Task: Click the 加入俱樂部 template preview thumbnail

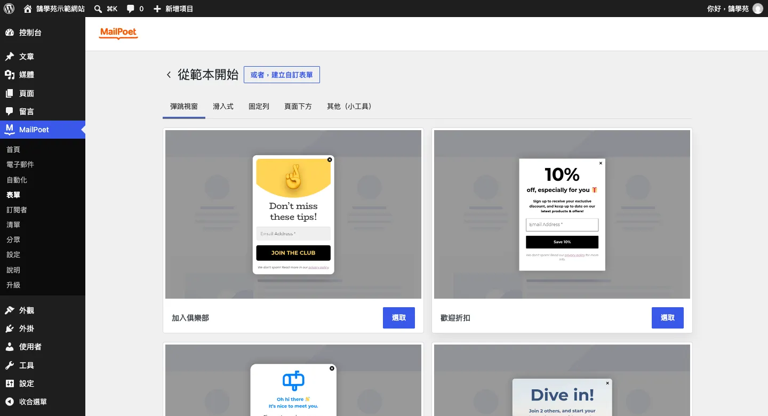Action: pyautogui.click(x=293, y=214)
